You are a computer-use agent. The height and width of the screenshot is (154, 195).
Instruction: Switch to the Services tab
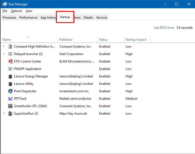coord(102,18)
